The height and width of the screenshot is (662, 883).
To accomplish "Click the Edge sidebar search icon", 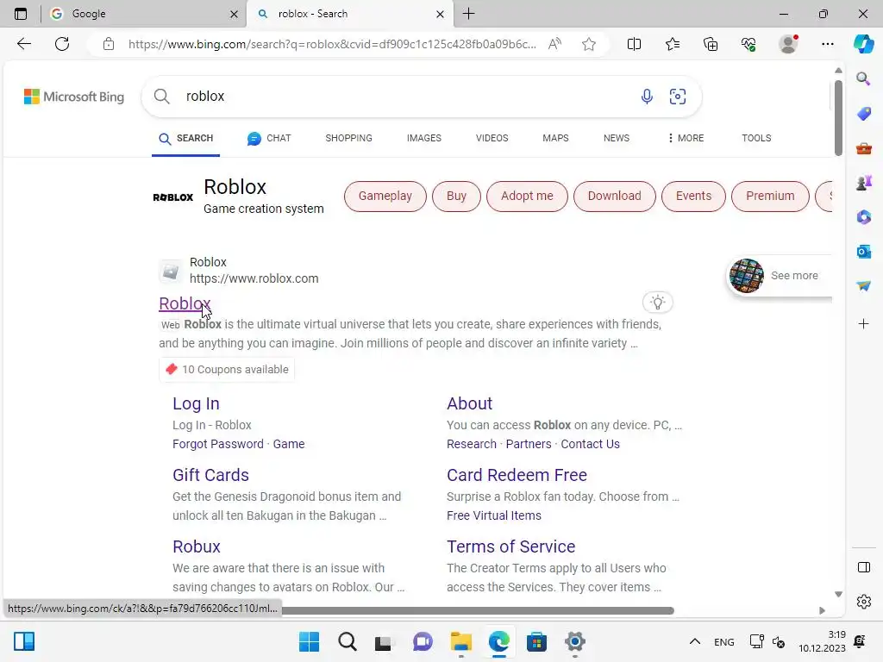I will coord(863,78).
